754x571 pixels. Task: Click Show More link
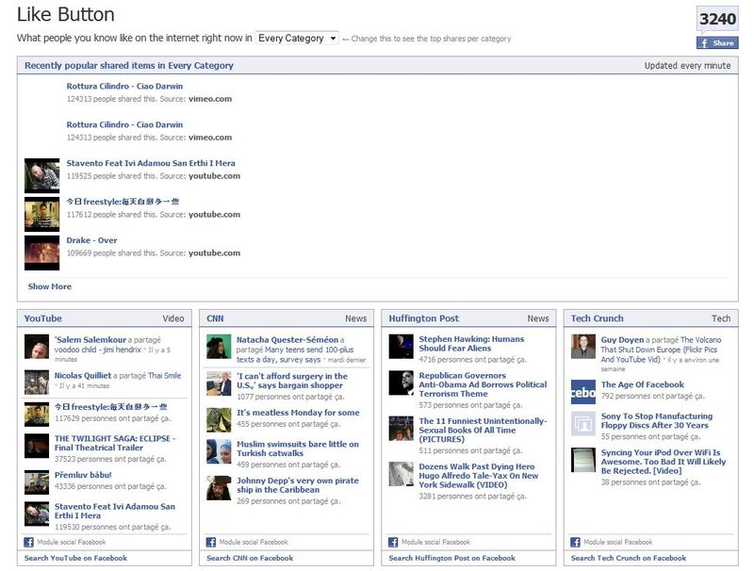point(50,286)
